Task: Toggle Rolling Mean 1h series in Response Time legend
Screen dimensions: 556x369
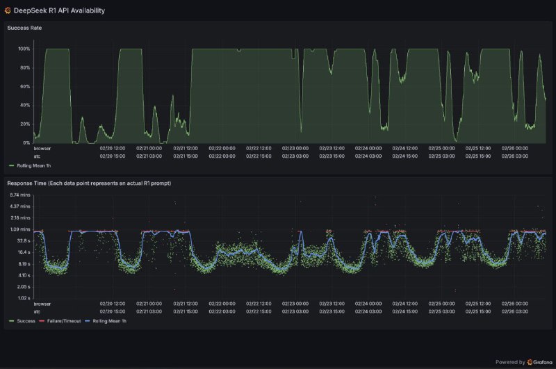Action: coord(110,321)
